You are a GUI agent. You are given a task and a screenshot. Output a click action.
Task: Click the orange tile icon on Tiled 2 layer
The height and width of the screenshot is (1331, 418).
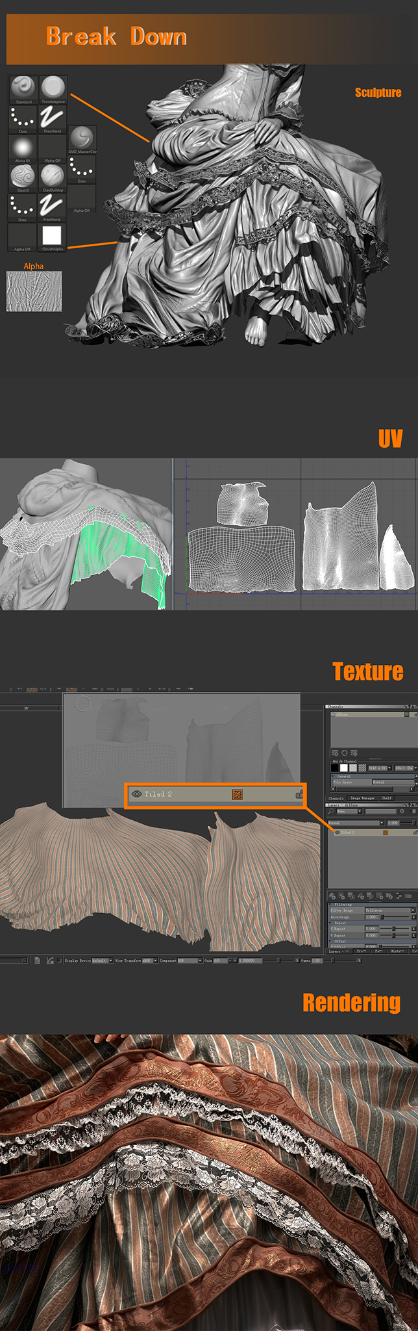click(x=386, y=833)
